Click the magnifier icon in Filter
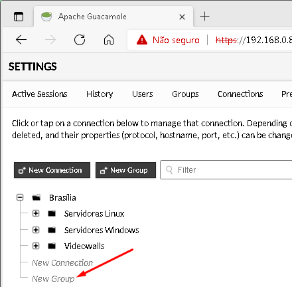 169,170
